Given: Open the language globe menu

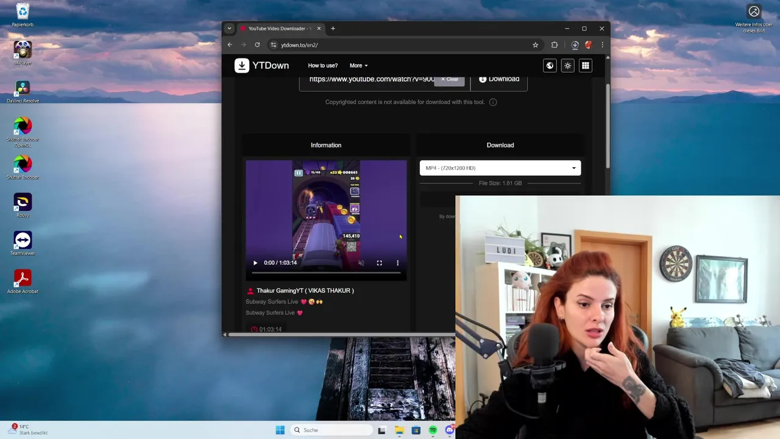Looking at the screenshot, I should tap(550, 65).
